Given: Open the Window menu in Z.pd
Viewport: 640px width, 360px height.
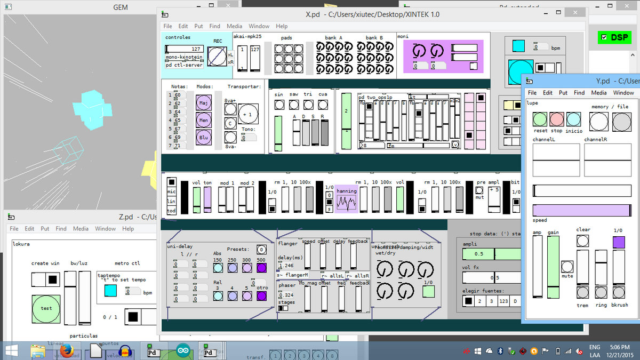Looking at the screenshot, I should pyautogui.click(x=105, y=229).
